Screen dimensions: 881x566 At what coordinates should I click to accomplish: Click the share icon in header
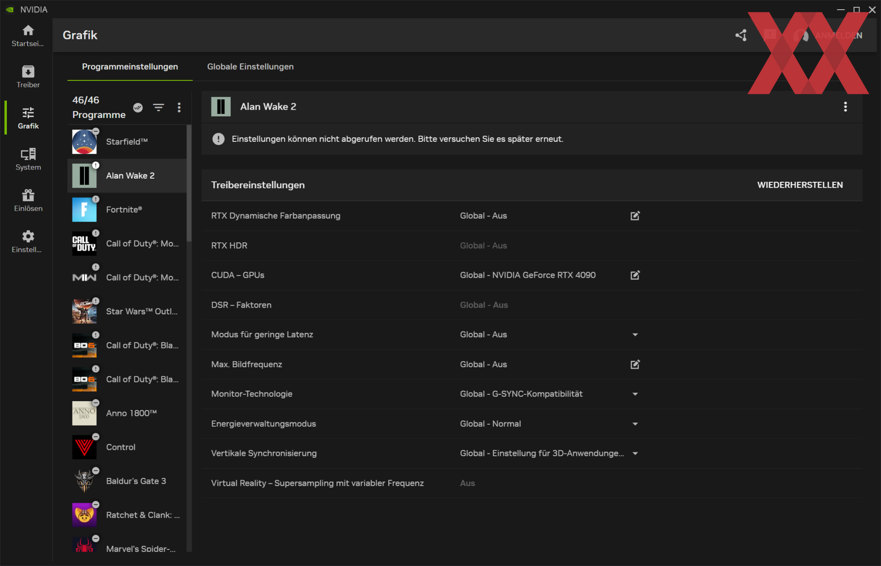(x=741, y=35)
